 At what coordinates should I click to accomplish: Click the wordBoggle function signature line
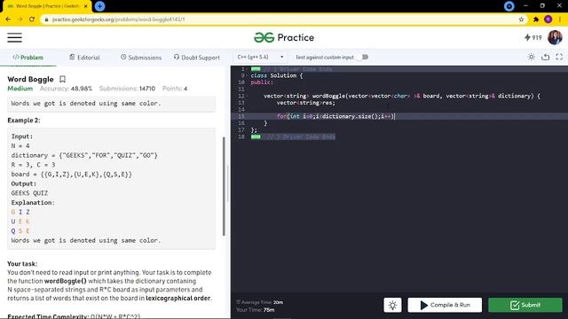(x=402, y=97)
